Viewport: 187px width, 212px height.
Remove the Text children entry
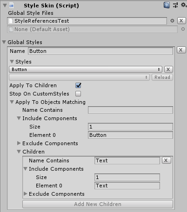click(x=167, y=161)
